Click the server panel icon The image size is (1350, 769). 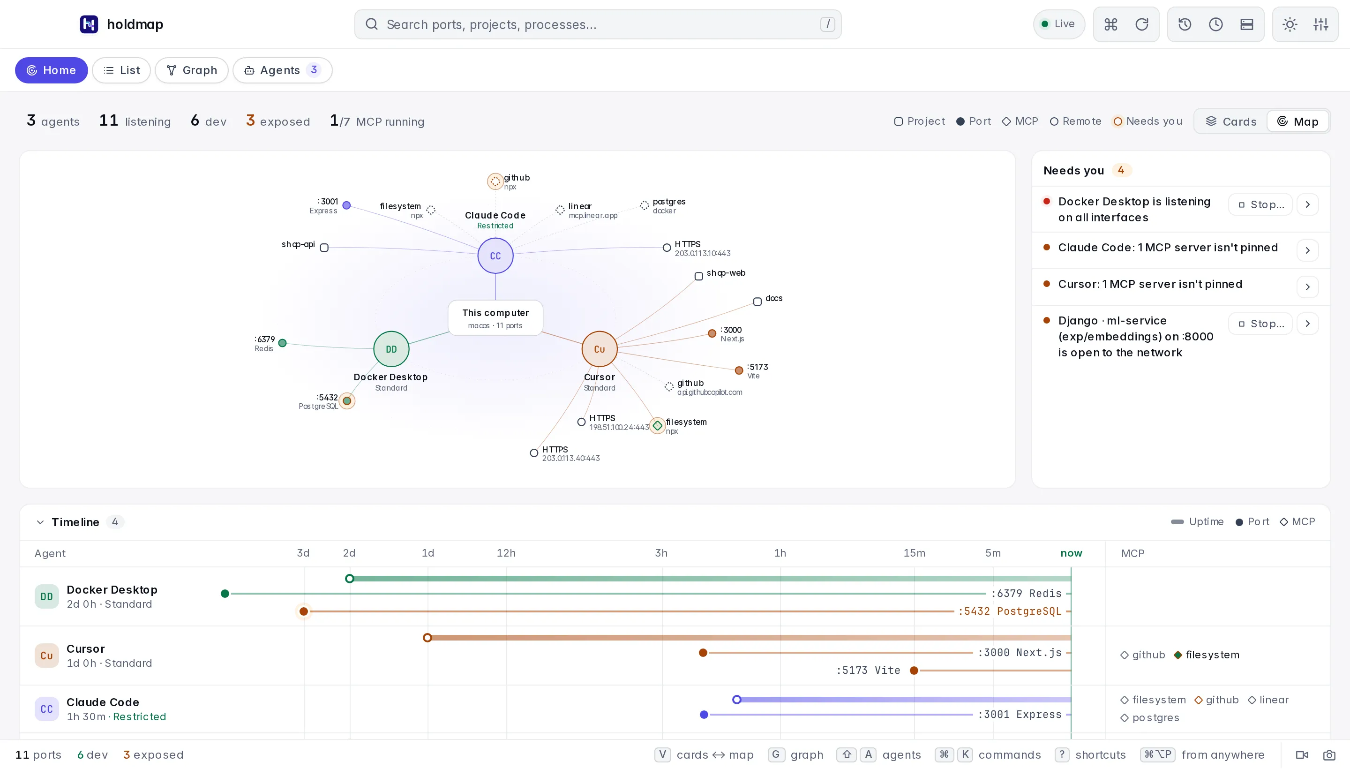point(1247,24)
